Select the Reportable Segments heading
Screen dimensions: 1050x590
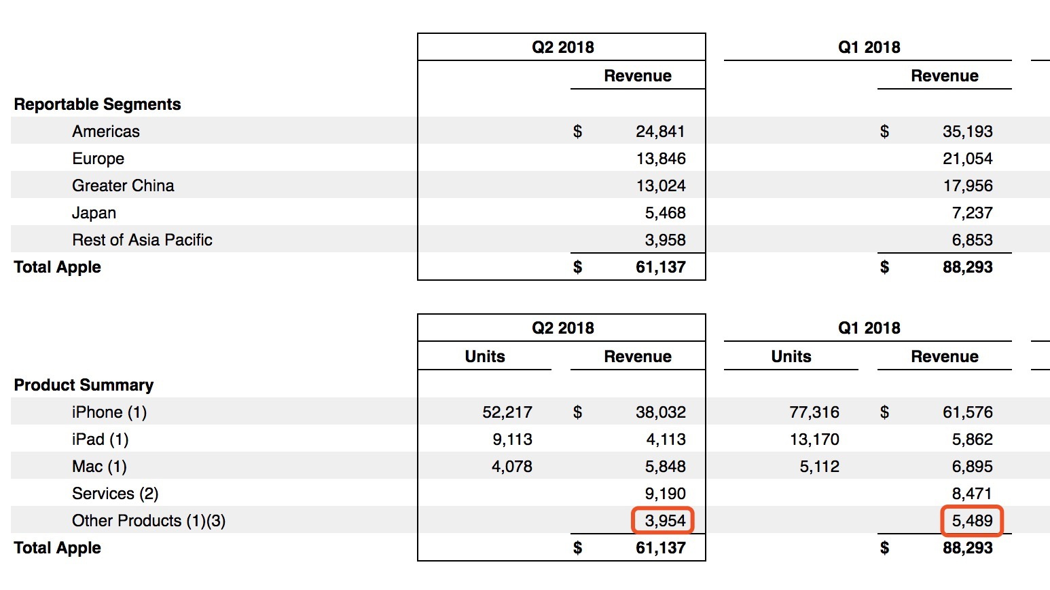click(97, 104)
